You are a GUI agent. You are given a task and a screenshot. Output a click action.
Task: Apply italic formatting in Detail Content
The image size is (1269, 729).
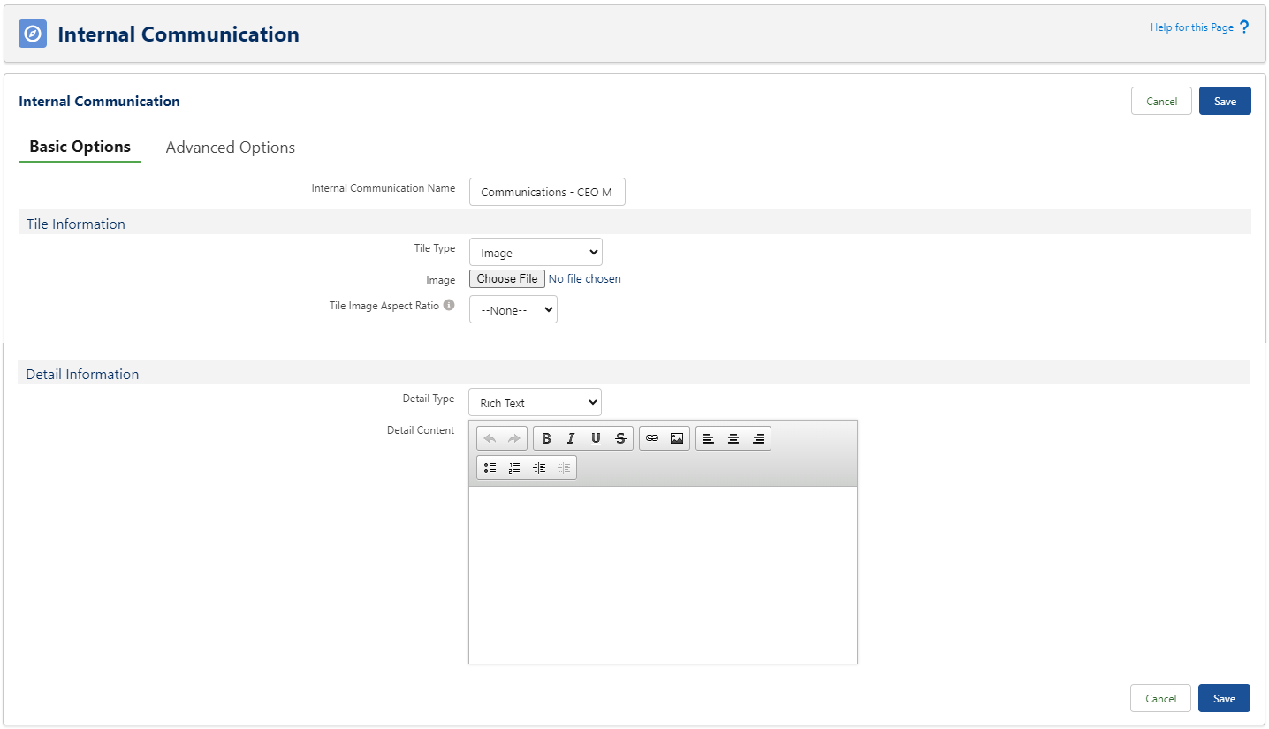tap(571, 438)
